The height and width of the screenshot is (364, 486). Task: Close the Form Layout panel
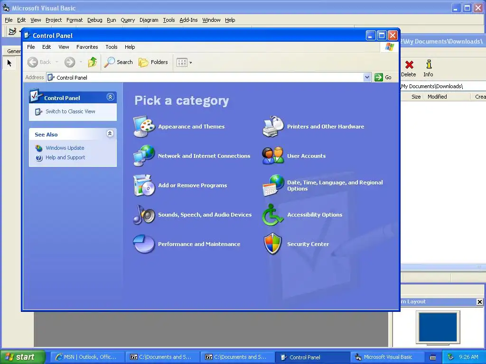(x=479, y=302)
